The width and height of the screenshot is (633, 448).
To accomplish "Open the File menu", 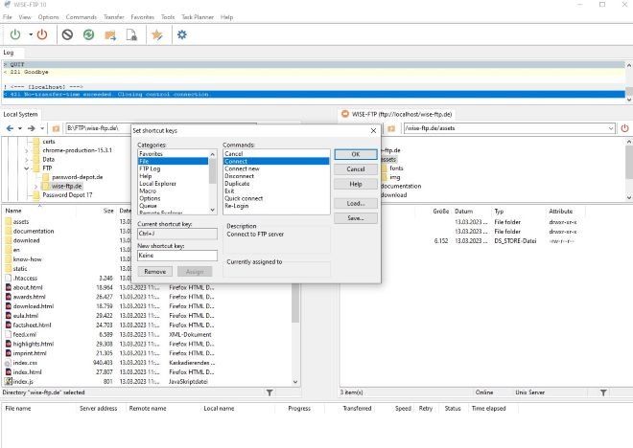I will [8, 17].
